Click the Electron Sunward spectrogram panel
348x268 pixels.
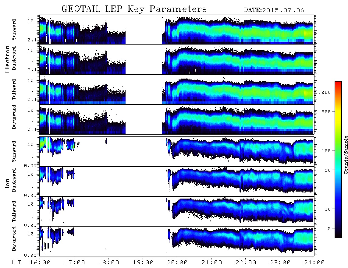pyautogui.click(x=177, y=30)
